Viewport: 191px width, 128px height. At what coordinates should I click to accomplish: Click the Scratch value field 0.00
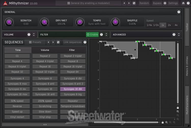pos(26,24)
